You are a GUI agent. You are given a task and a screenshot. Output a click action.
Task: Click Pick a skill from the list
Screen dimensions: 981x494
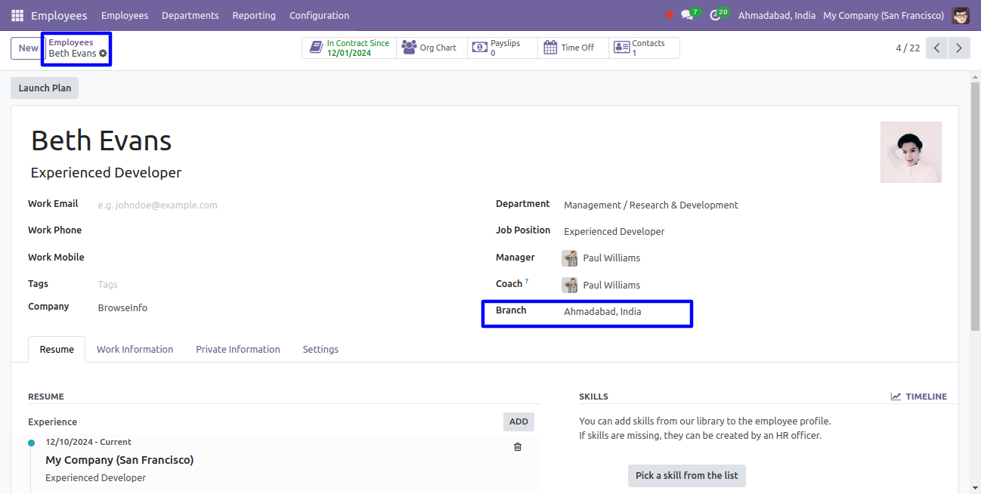pos(686,475)
